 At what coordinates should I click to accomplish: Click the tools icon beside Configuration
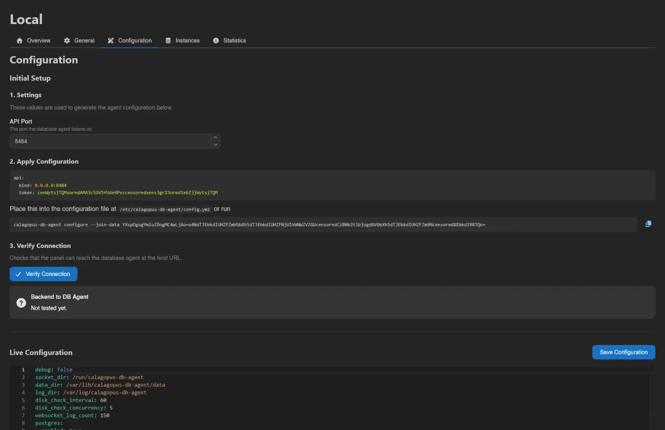tap(111, 41)
